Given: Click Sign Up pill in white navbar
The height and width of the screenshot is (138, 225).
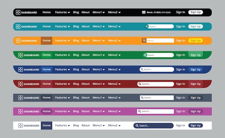Looking at the screenshot, I should coord(196,125).
